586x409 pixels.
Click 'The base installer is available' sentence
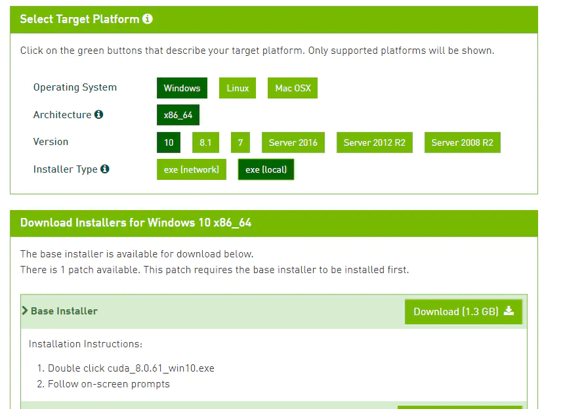(x=136, y=254)
